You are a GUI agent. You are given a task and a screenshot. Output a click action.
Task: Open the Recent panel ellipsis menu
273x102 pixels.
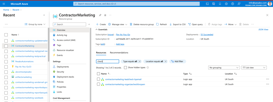pos(6,24)
